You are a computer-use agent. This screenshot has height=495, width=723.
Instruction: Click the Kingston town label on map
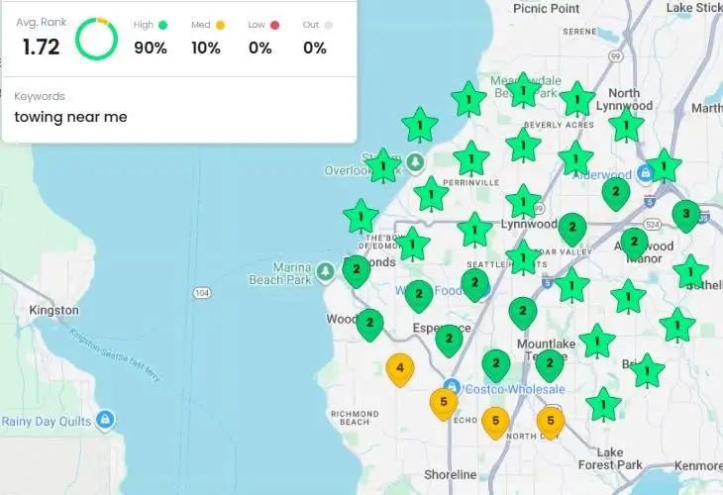tap(53, 310)
